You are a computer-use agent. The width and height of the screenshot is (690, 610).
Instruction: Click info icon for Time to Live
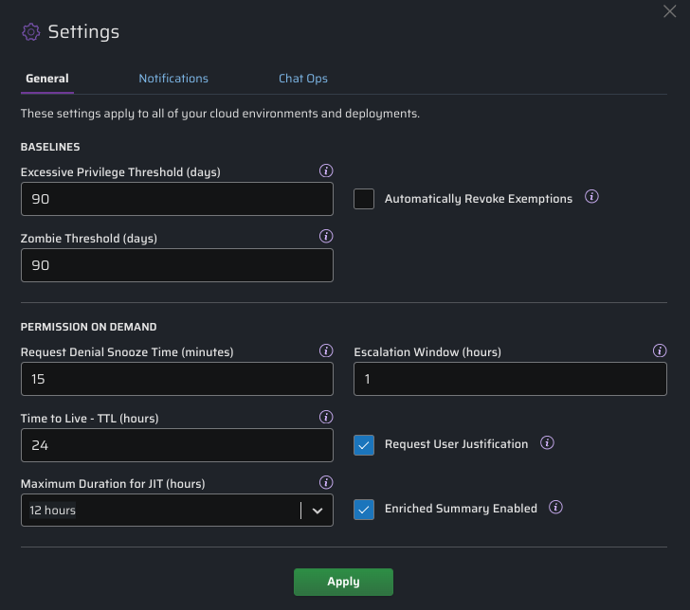pos(326,417)
